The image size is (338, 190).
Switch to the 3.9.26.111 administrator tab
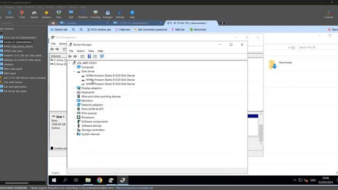[137, 23]
